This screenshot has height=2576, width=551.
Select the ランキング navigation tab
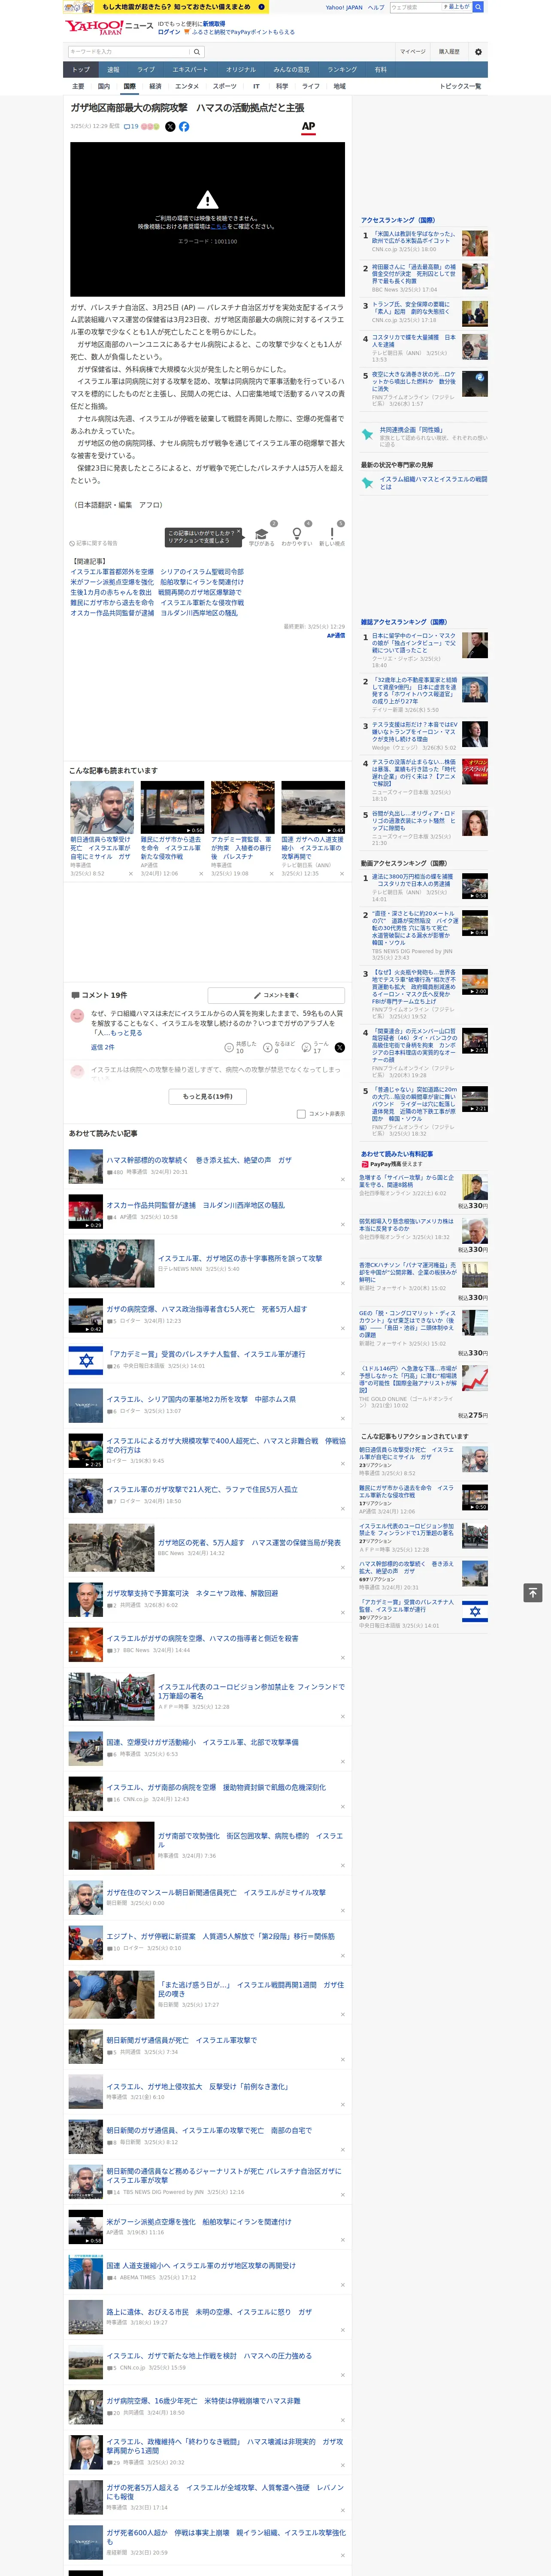coord(342,70)
